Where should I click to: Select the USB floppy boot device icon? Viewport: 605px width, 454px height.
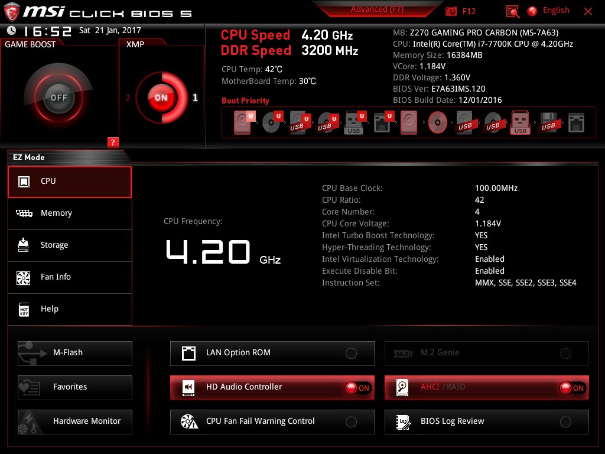[x=548, y=122]
